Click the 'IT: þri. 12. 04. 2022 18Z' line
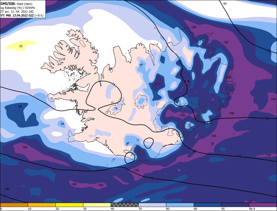Image resolution: width=277 pixels, height=211 pixels. pyautogui.click(x=17, y=12)
